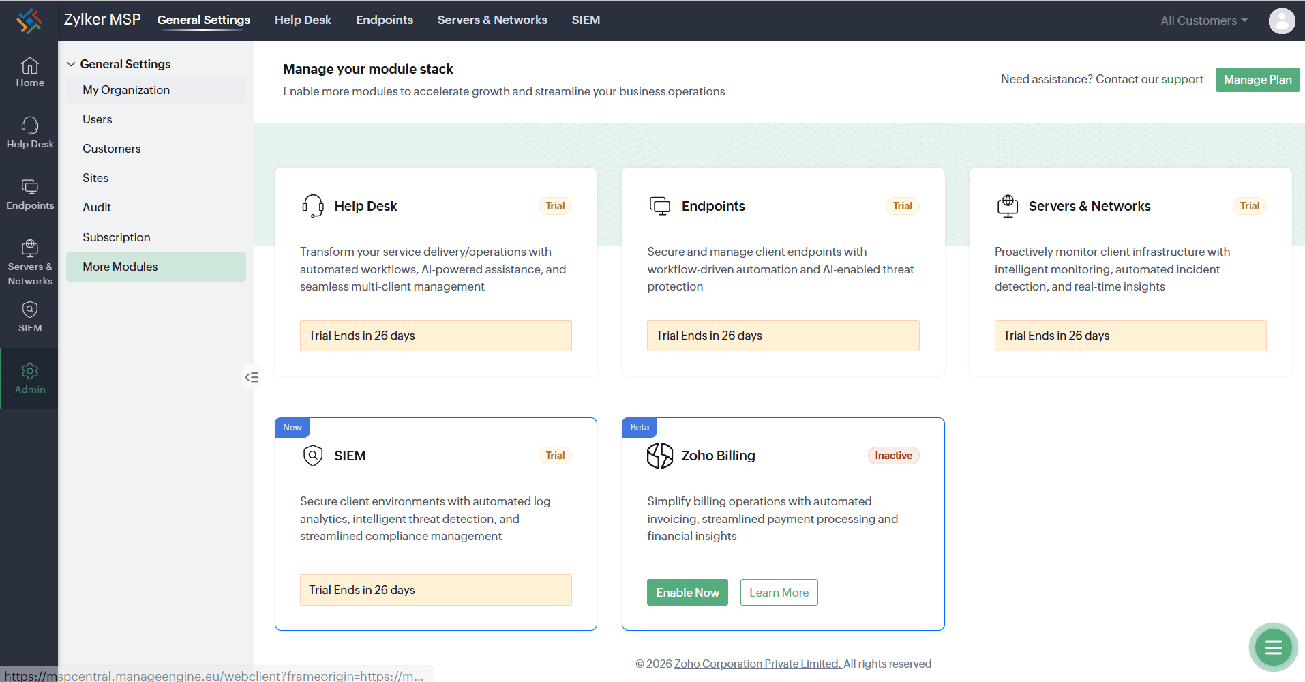Switch to the SIEM top tab

[586, 20]
